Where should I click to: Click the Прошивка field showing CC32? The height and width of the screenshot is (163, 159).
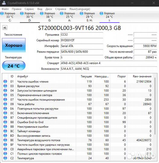[82, 35]
